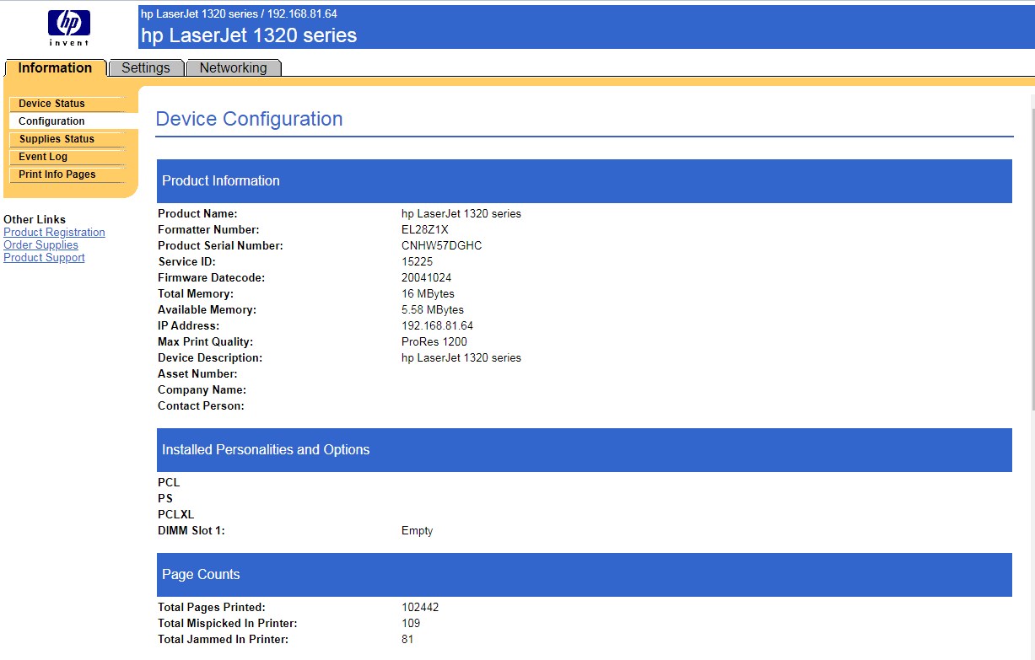Image resolution: width=1035 pixels, height=660 pixels.
Task: Click the Product Serial Number label
Action: tap(220, 246)
